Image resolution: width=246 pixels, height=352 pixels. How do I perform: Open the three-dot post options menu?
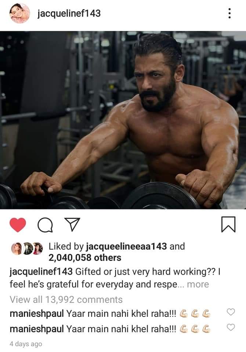pos(229,13)
